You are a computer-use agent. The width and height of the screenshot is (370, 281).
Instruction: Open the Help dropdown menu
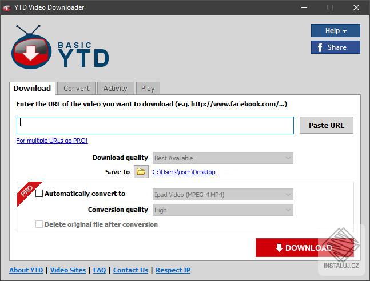pyautogui.click(x=335, y=31)
